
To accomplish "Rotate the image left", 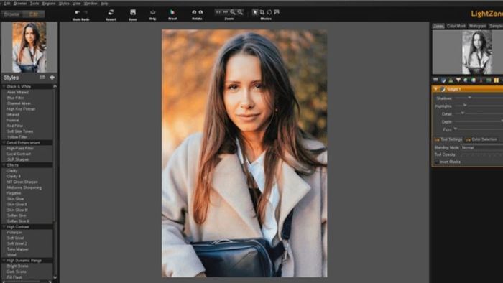I will (194, 12).
